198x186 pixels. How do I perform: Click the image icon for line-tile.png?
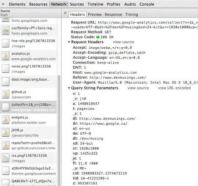(5, 43)
